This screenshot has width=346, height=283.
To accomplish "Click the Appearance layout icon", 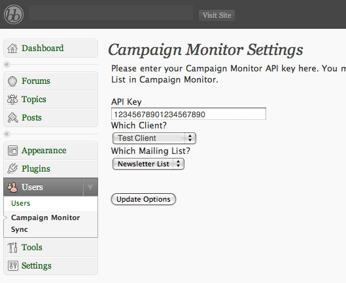I will point(12,151).
